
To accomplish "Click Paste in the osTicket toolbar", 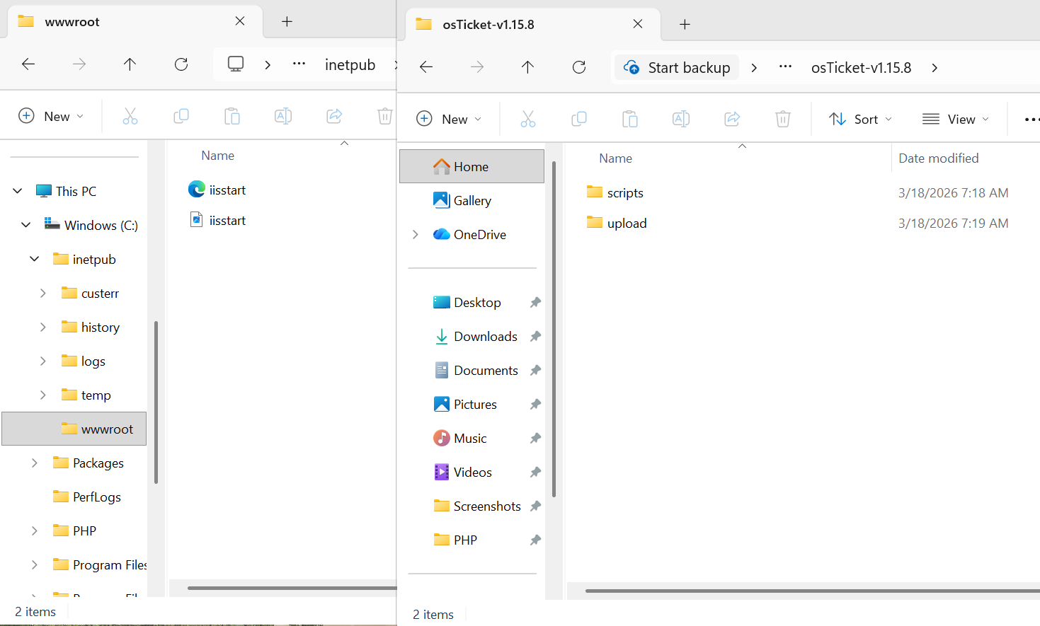I will pyautogui.click(x=630, y=119).
